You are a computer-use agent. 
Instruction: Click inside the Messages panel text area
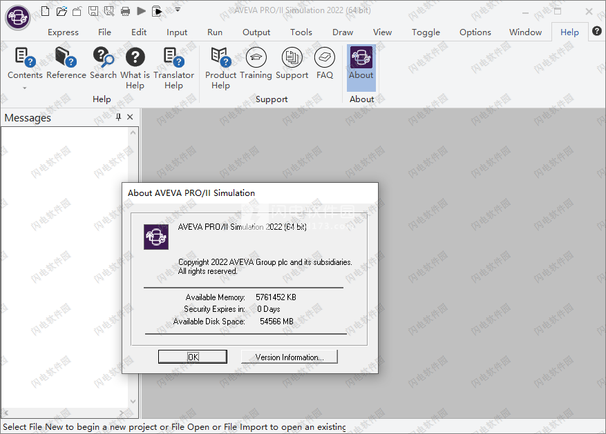(65, 267)
